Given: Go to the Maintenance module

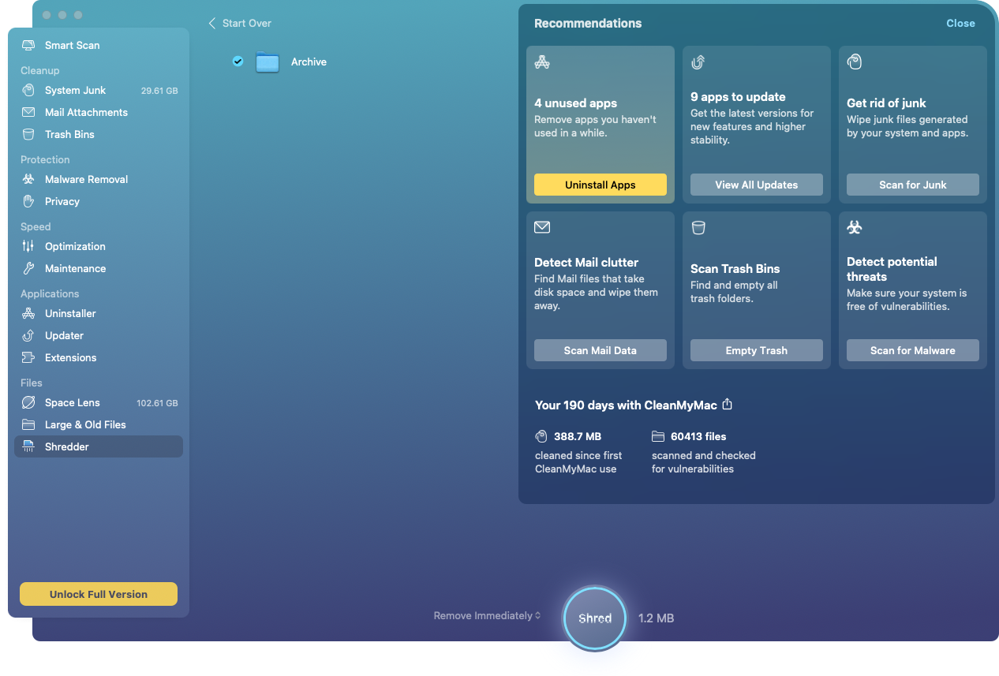Looking at the screenshot, I should (99, 269).
